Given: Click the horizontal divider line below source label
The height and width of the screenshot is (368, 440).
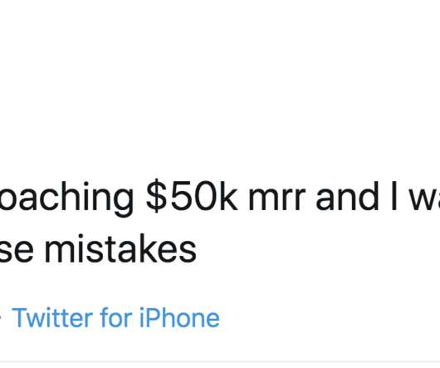Looking at the screenshot, I should 220,361.
